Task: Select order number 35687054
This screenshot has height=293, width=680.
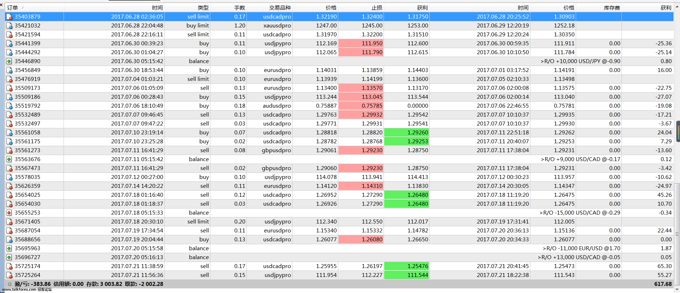Action: click(27, 231)
